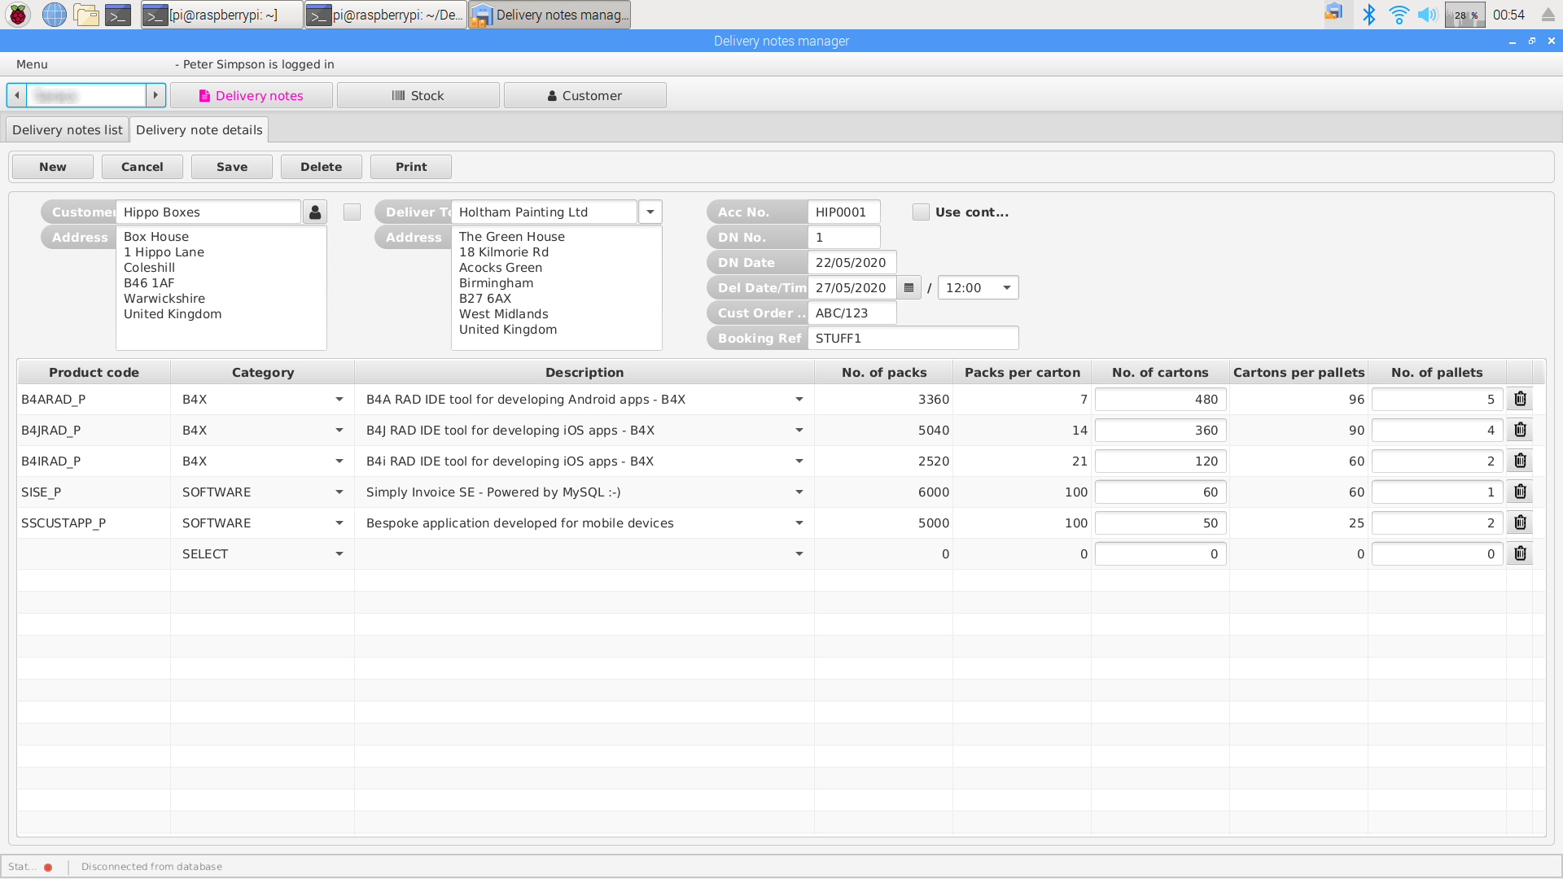Expand the Deliver To dropdown
Viewport: 1563px width, 879px height.
(x=650, y=212)
